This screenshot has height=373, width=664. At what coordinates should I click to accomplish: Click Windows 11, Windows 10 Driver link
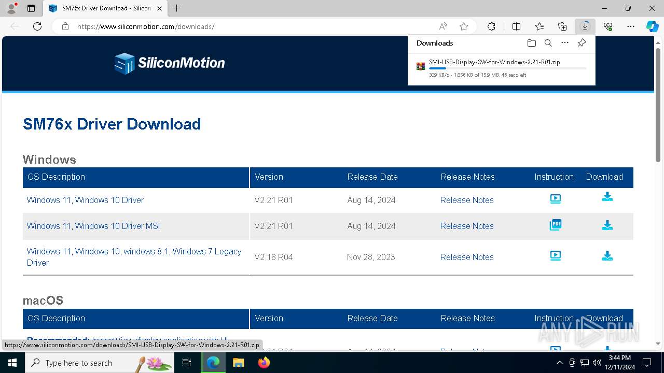point(85,200)
